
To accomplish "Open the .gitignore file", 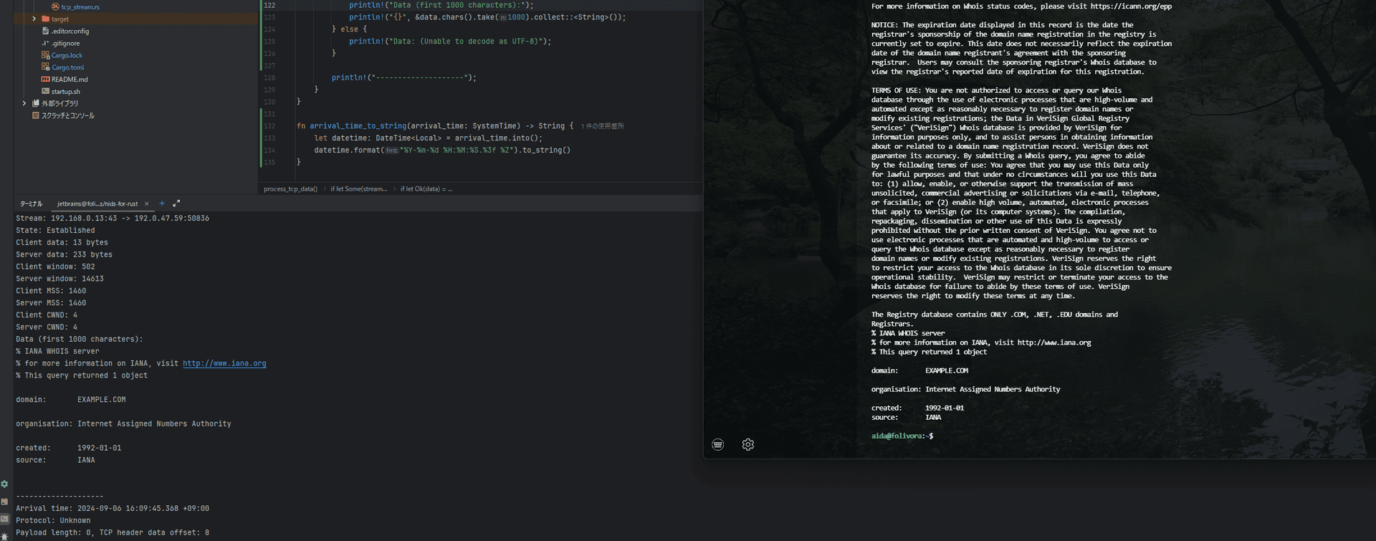I will pos(65,43).
